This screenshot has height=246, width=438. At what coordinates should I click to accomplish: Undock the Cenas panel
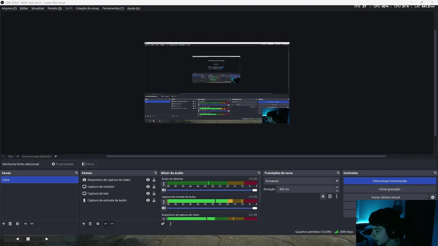click(x=76, y=173)
